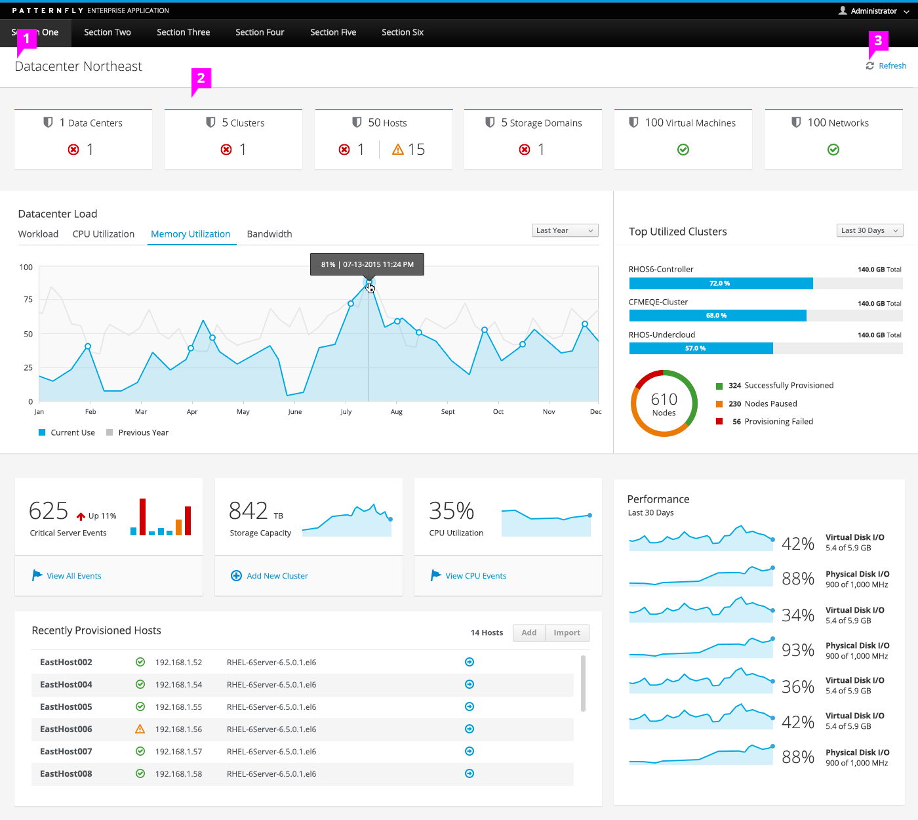Image resolution: width=918 pixels, height=820 pixels.
Task: Click the flag icon next to View All Events
Action: [37, 575]
